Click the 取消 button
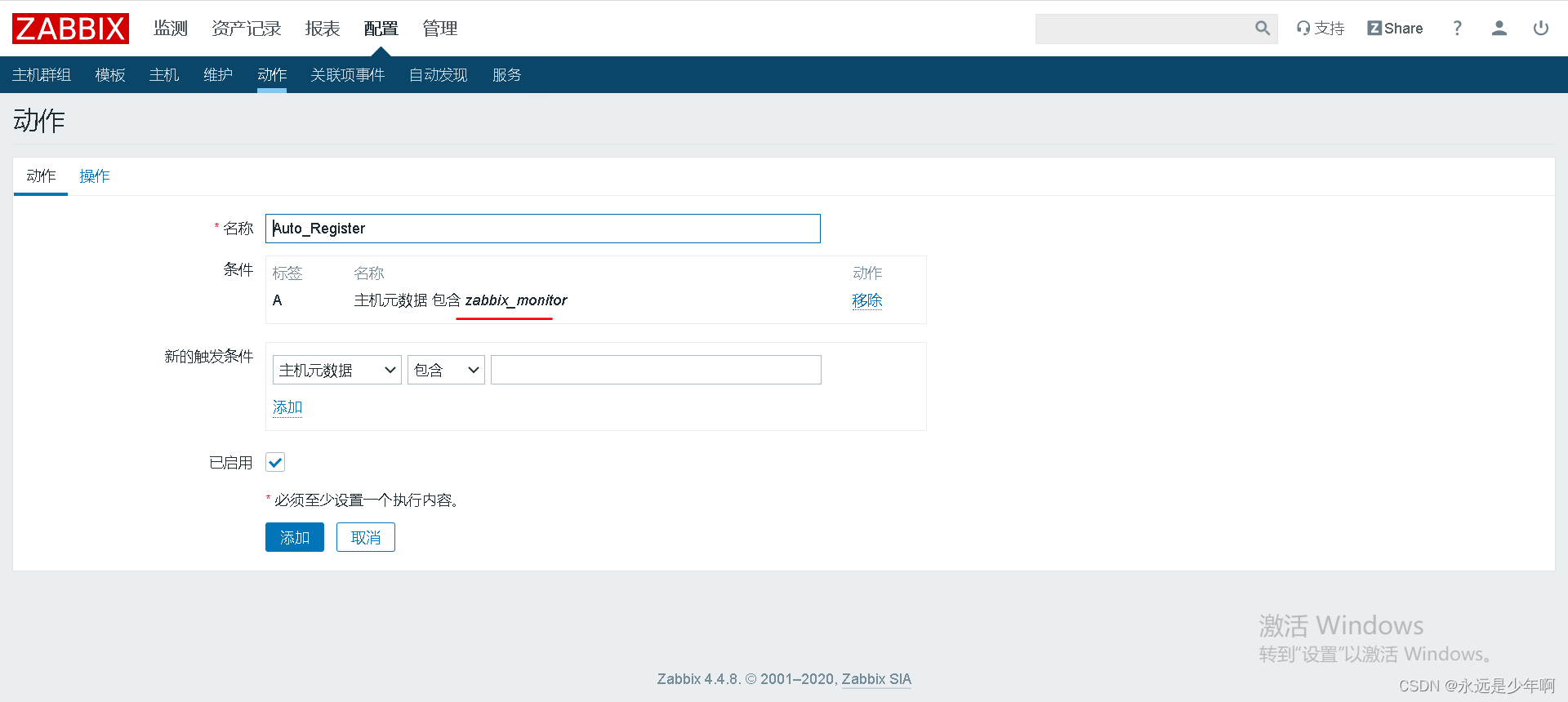The width and height of the screenshot is (1568, 702). click(366, 537)
